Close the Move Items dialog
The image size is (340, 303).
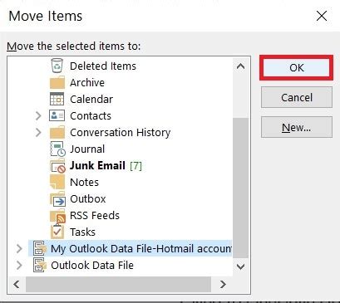(322, 16)
